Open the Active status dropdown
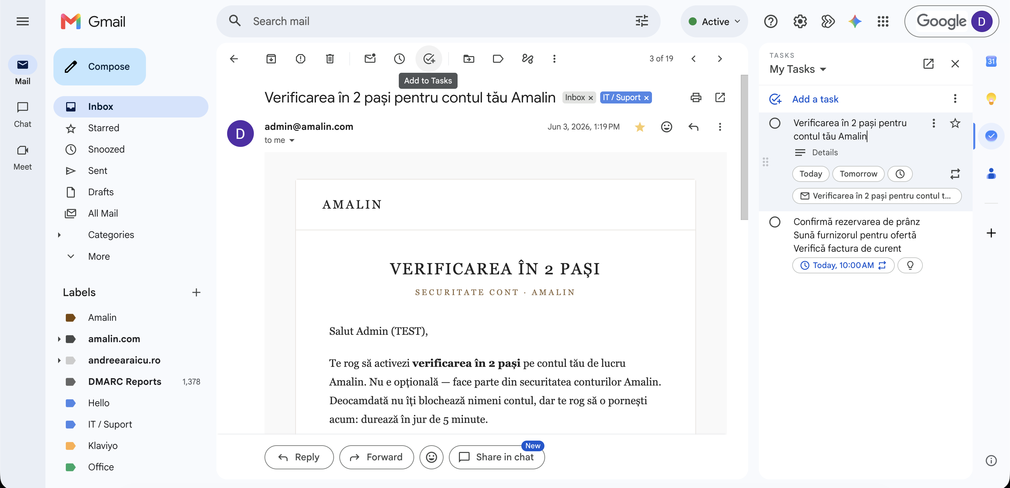 714,21
